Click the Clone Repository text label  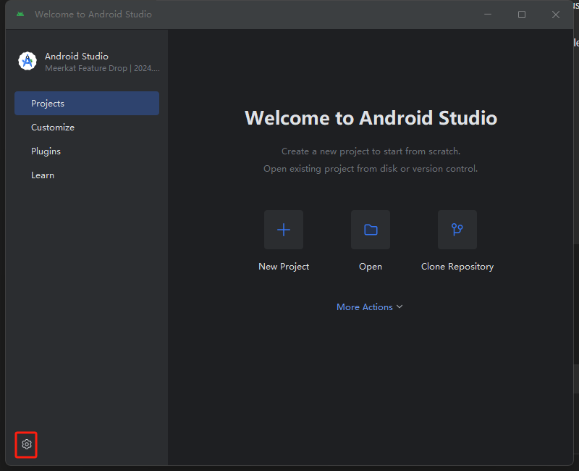pos(457,267)
